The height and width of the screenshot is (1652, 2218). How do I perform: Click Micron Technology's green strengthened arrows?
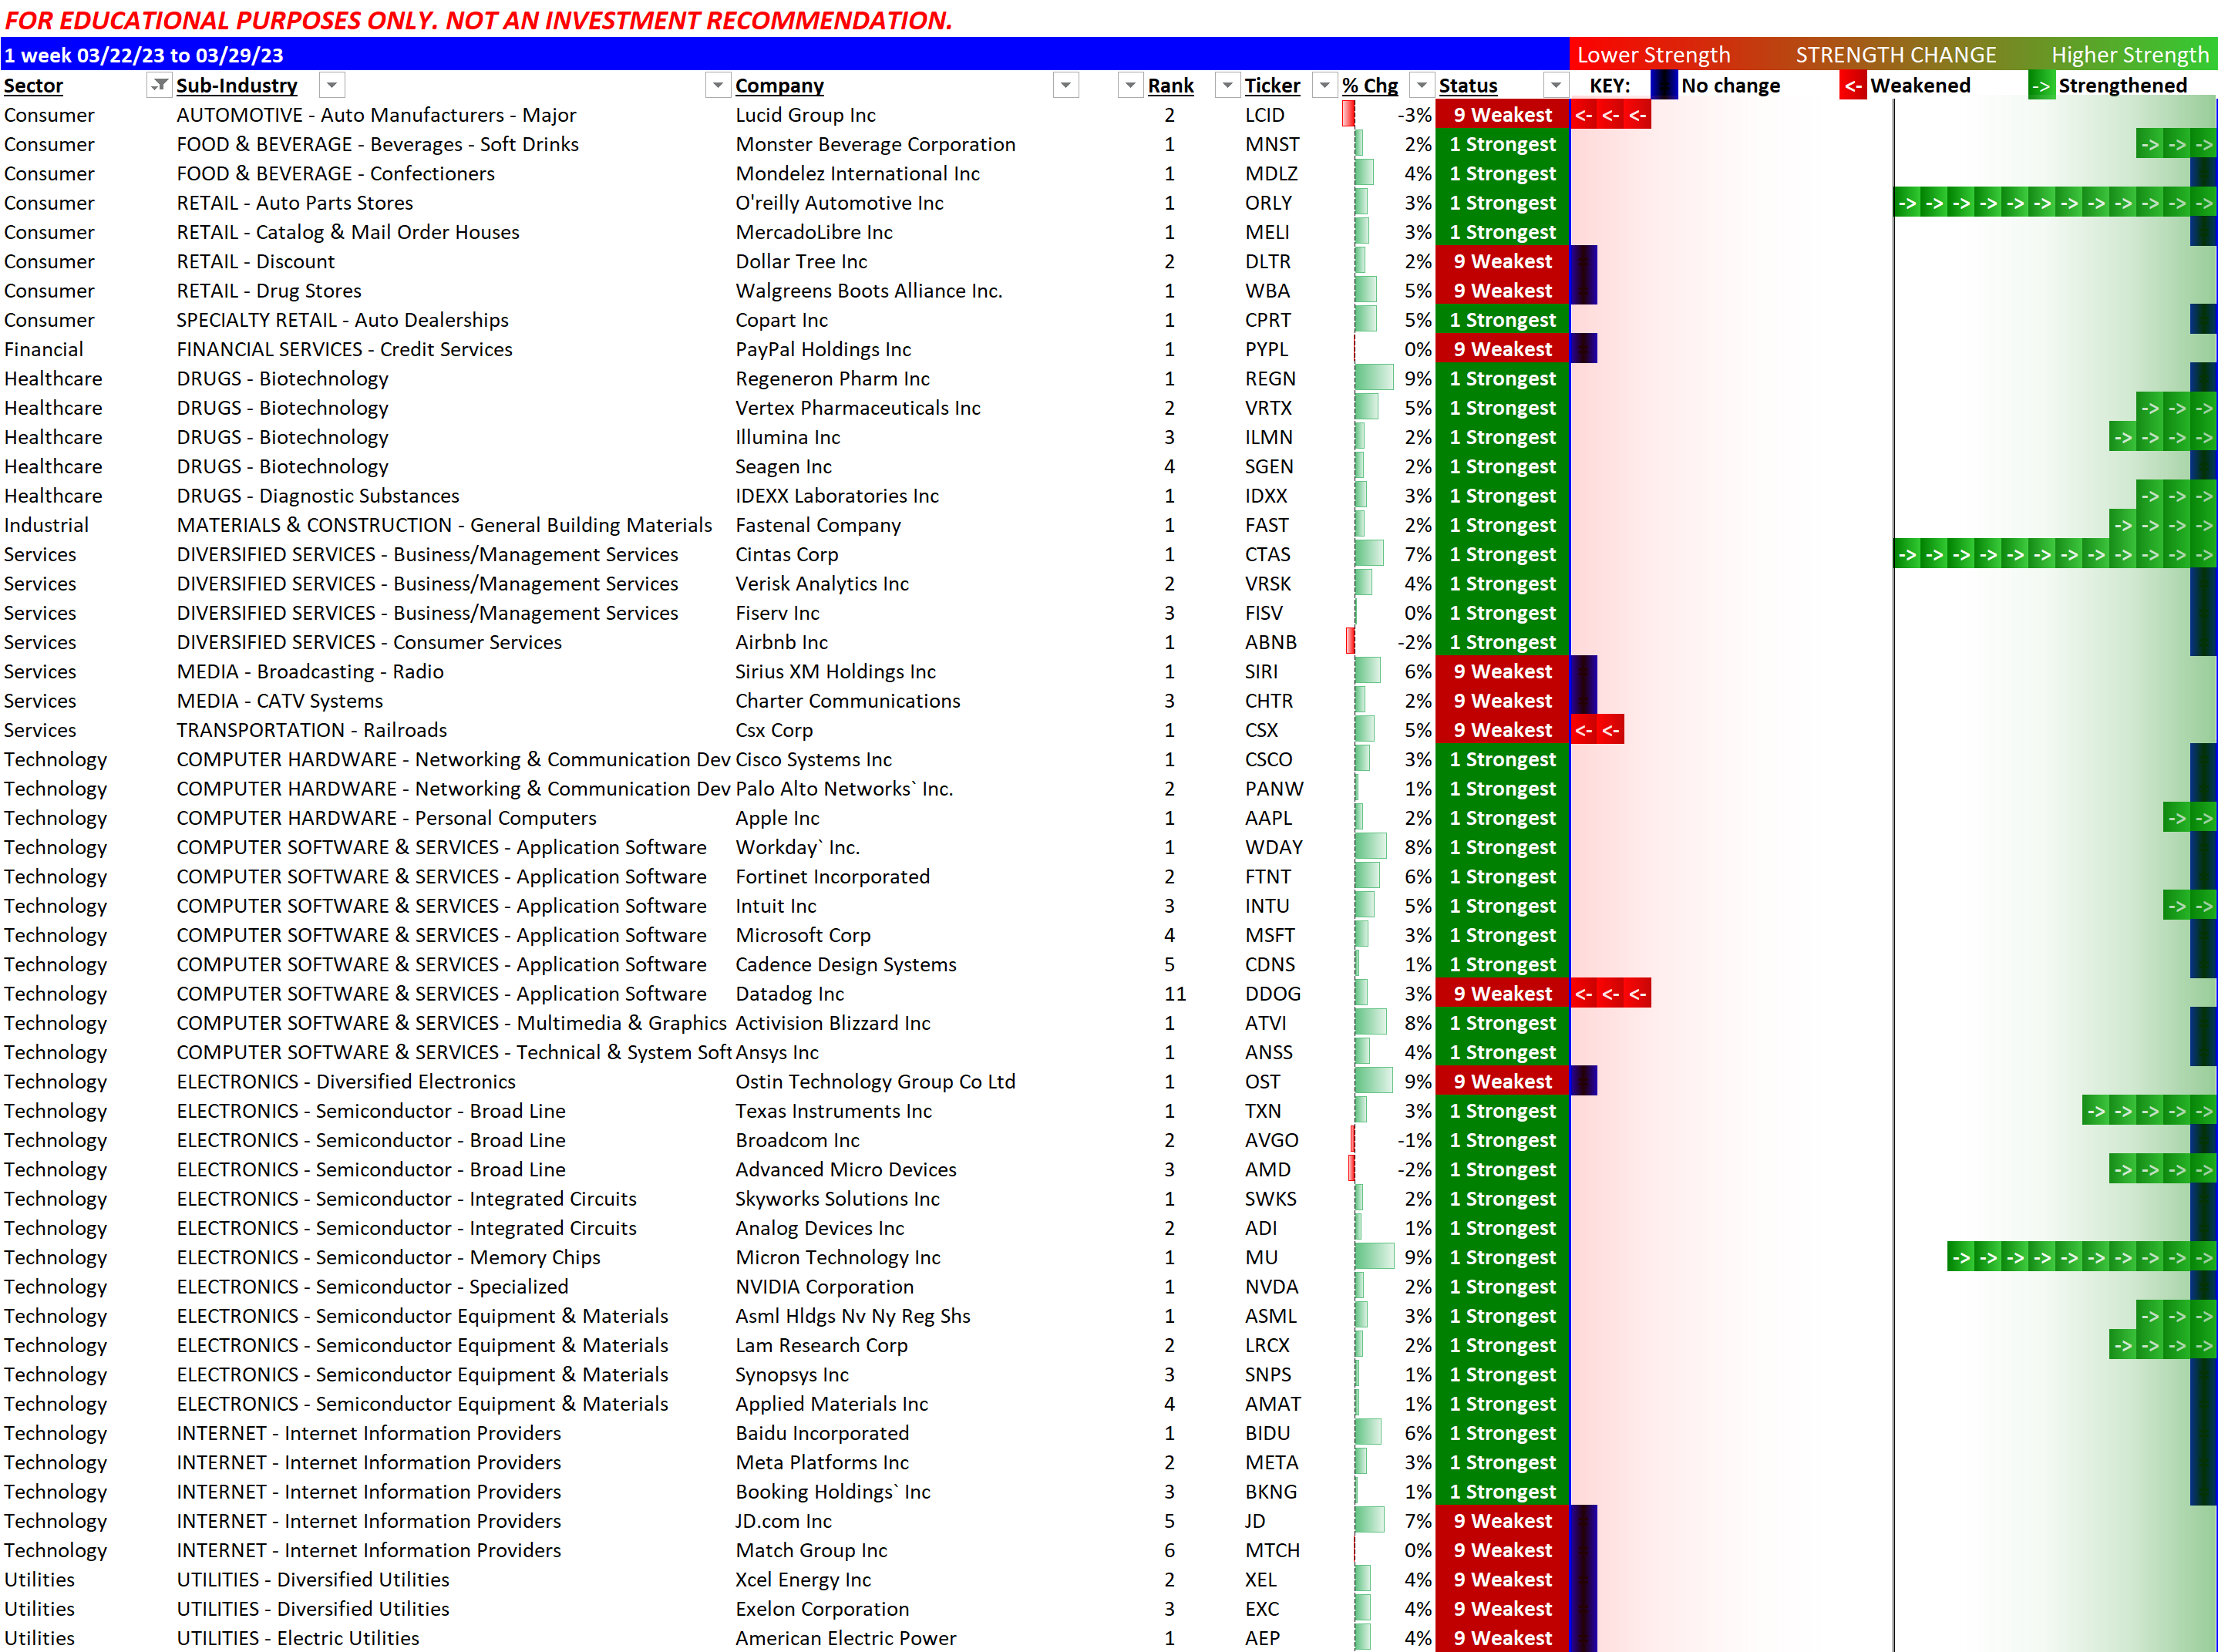click(x=2081, y=1258)
